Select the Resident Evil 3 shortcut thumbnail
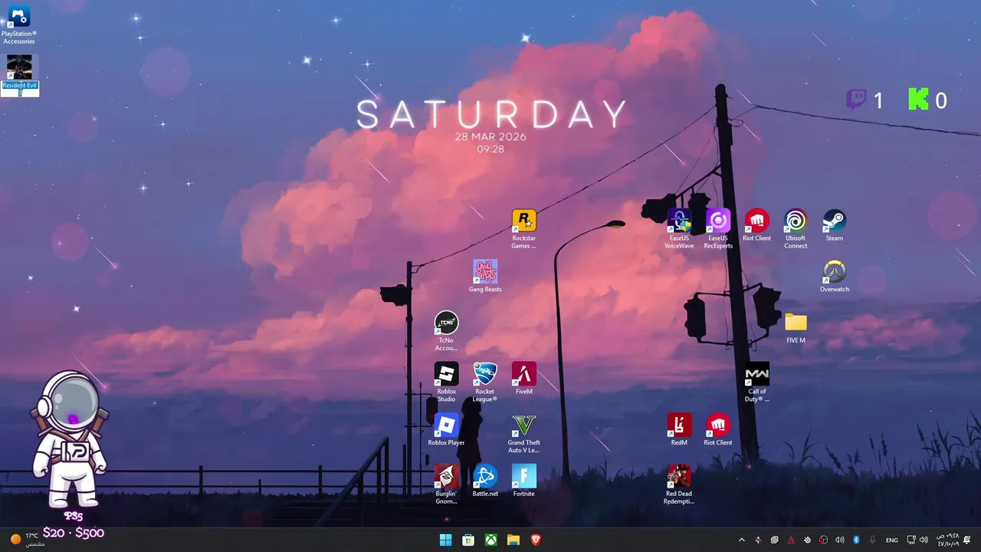981x552 pixels. [x=19, y=67]
